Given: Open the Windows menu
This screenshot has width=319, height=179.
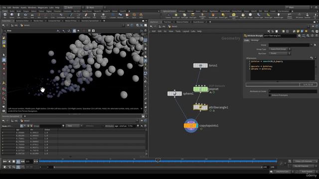Looking at the screenshot, I should [32, 7].
